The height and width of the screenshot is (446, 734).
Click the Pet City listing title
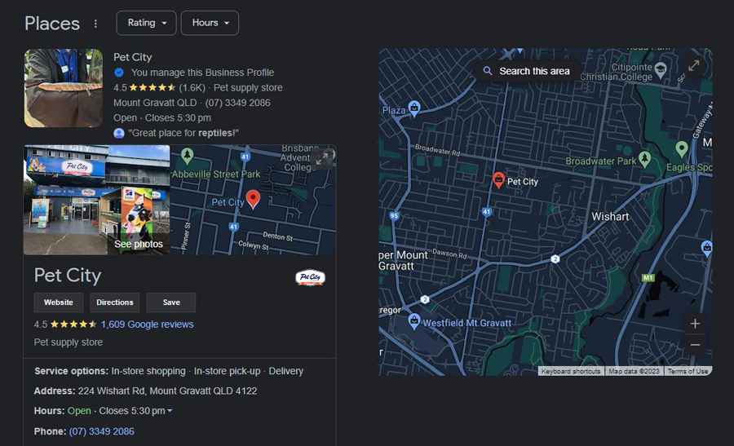(132, 57)
